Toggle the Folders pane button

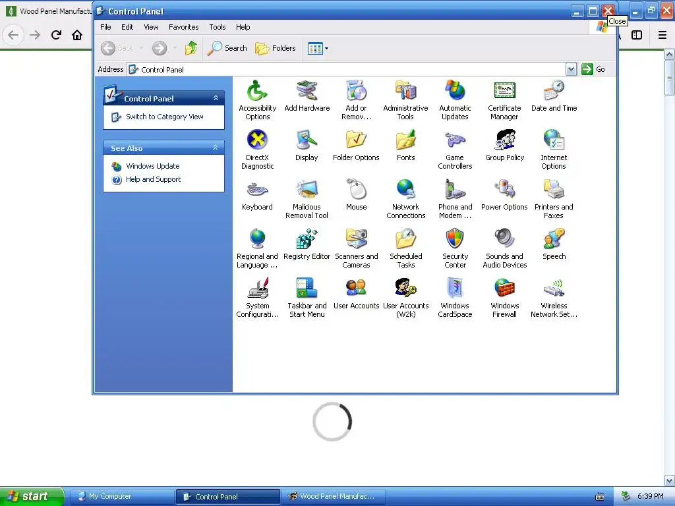click(275, 48)
